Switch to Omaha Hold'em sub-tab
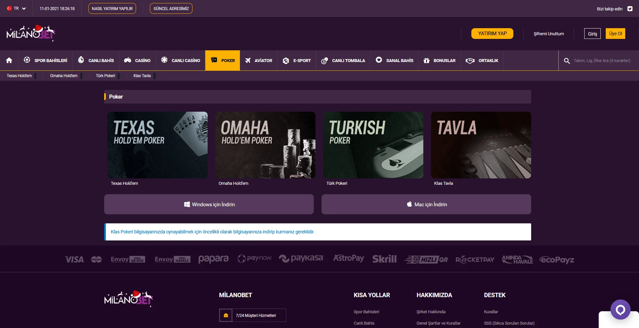The width and height of the screenshot is (639, 328). coord(64,76)
